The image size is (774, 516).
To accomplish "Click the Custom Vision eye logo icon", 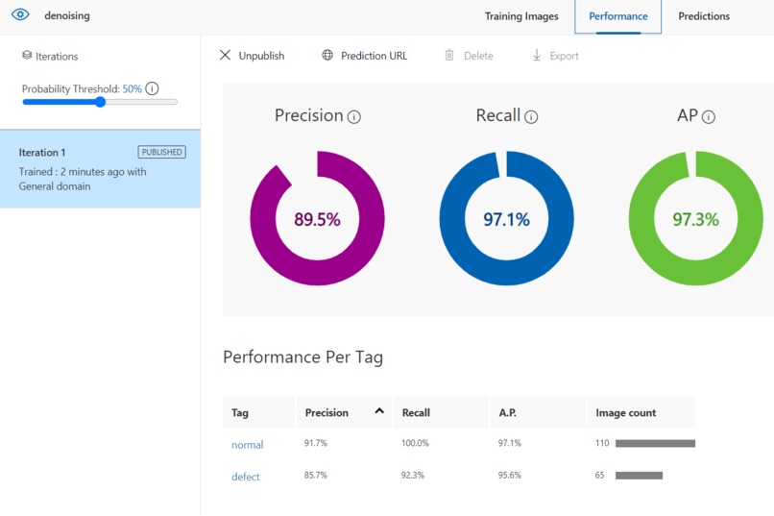I will 20,14.
